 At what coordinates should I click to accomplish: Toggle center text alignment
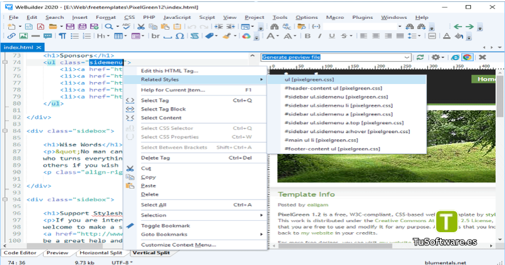tap(376, 36)
